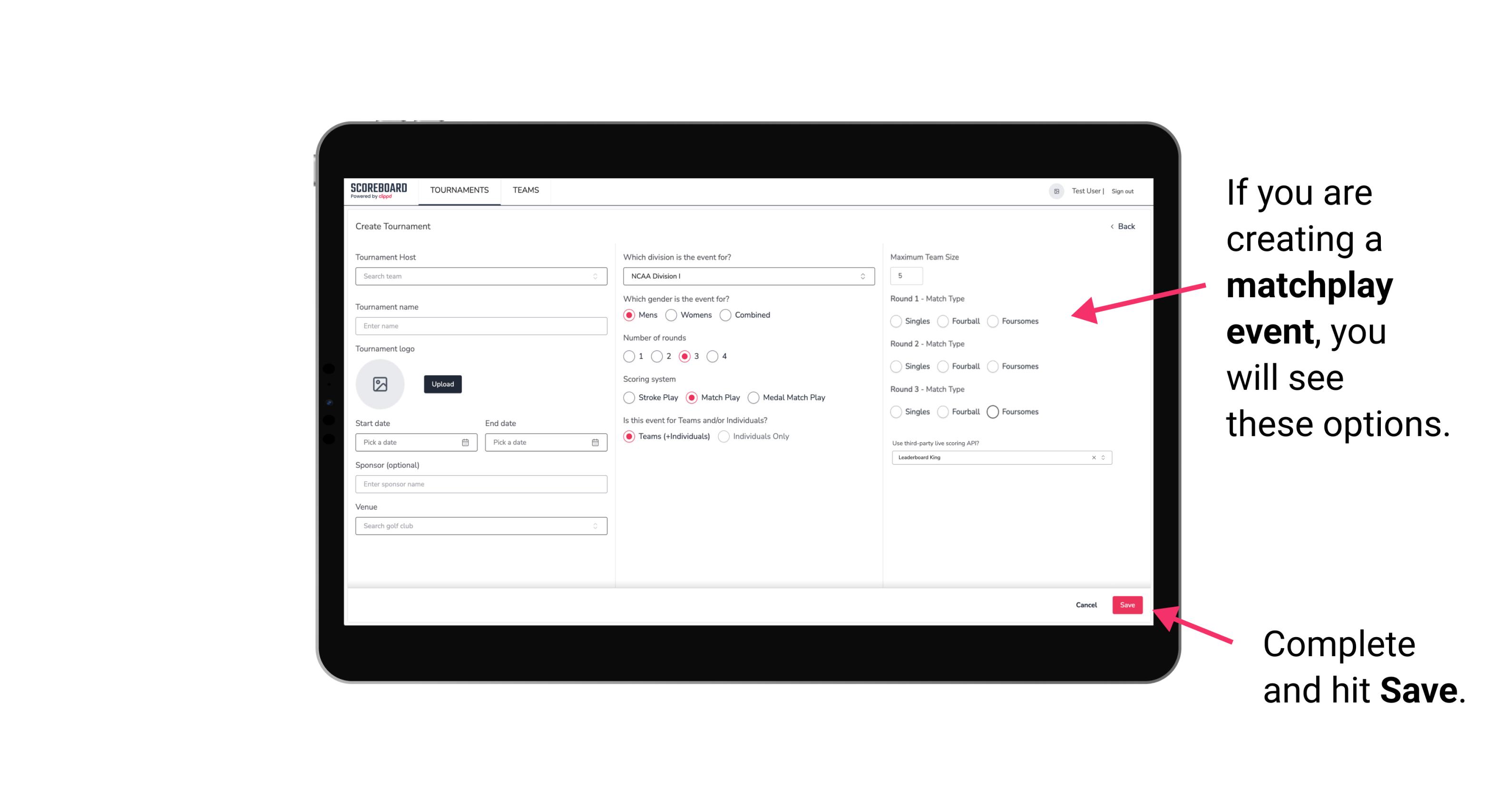Click the tournament logo upload icon

pyautogui.click(x=380, y=384)
